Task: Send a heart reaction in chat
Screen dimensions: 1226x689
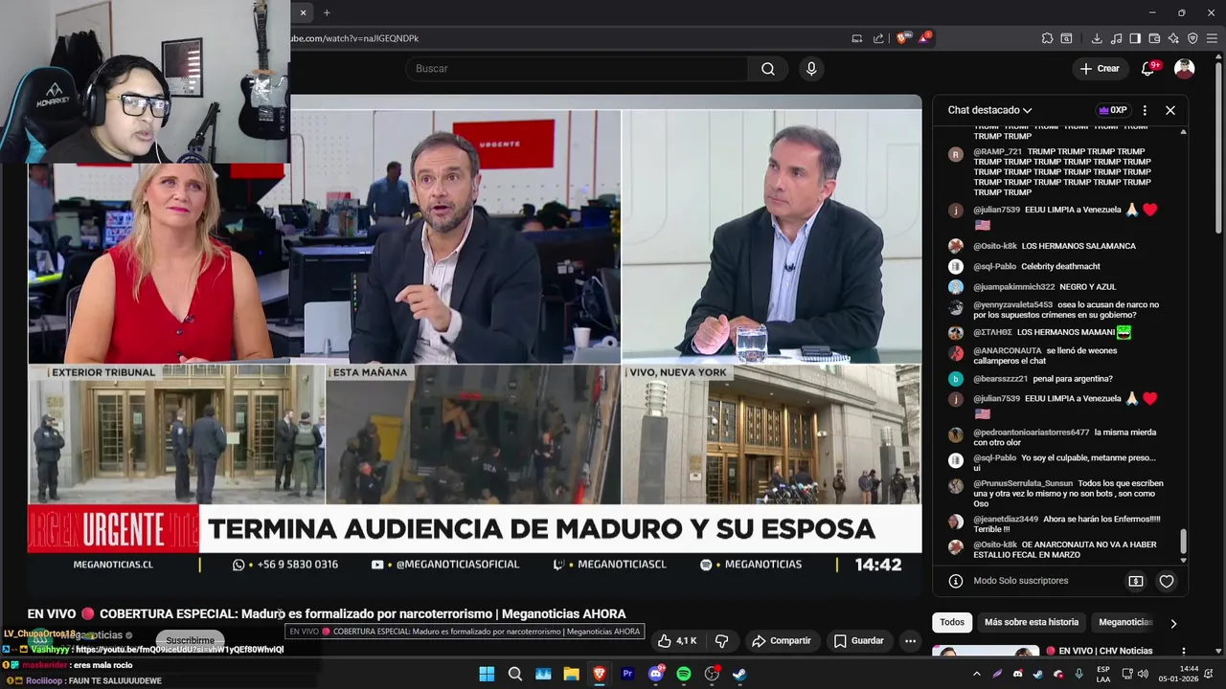Action: (1167, 581)
